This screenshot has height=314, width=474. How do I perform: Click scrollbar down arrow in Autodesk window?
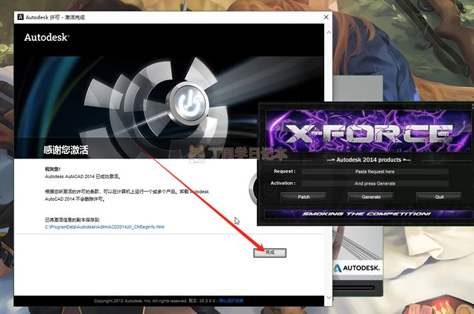tap(329, 297)
